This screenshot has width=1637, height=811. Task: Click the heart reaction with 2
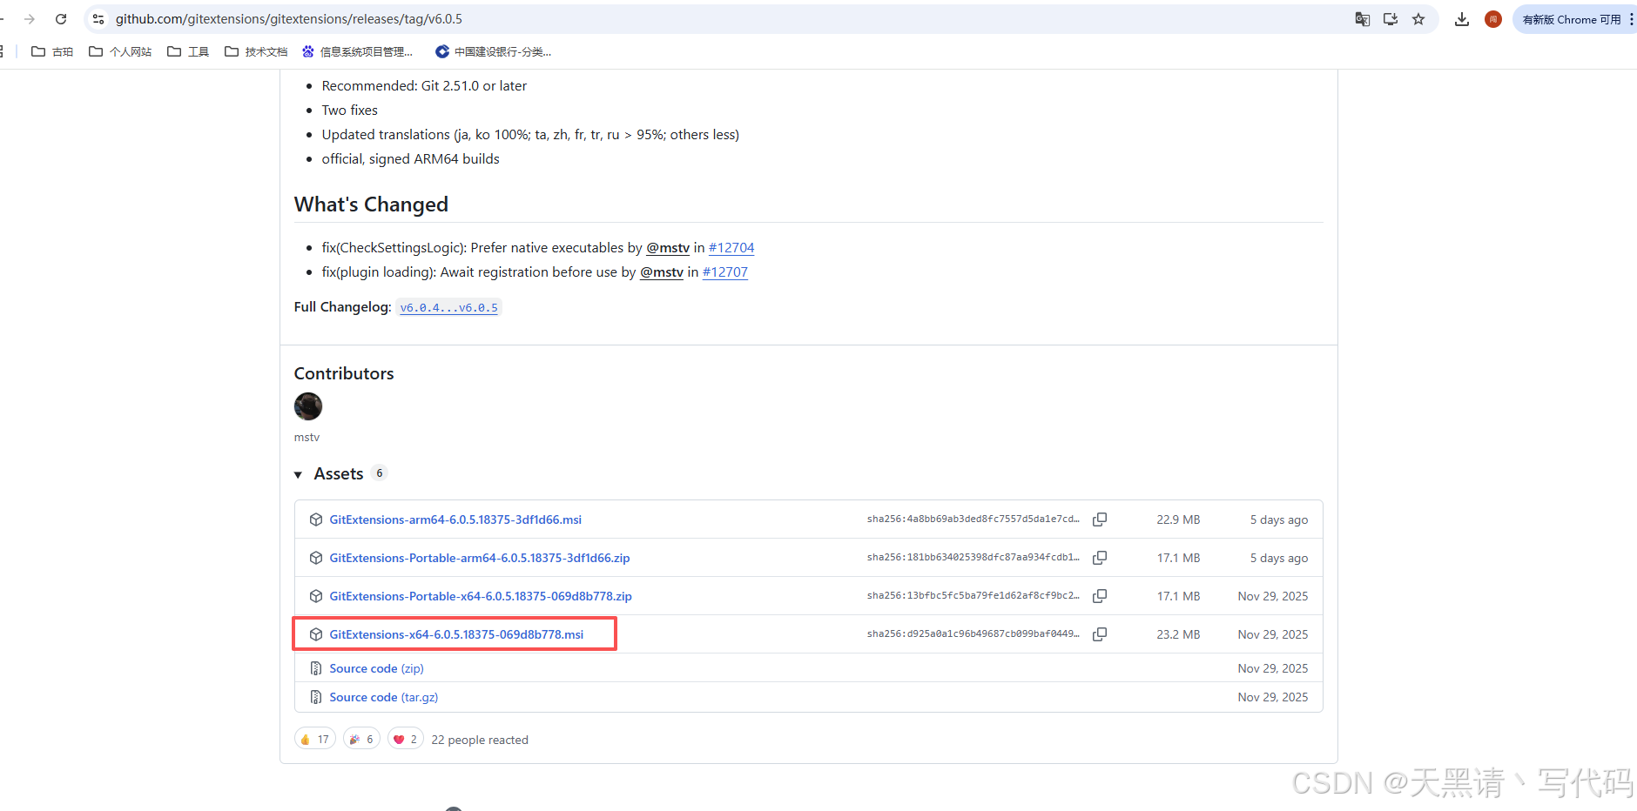pos(405,740)
